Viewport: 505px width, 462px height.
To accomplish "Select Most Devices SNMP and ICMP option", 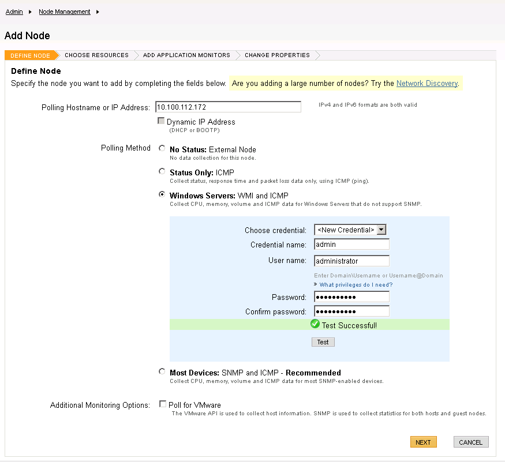I will tap(162, 372).
